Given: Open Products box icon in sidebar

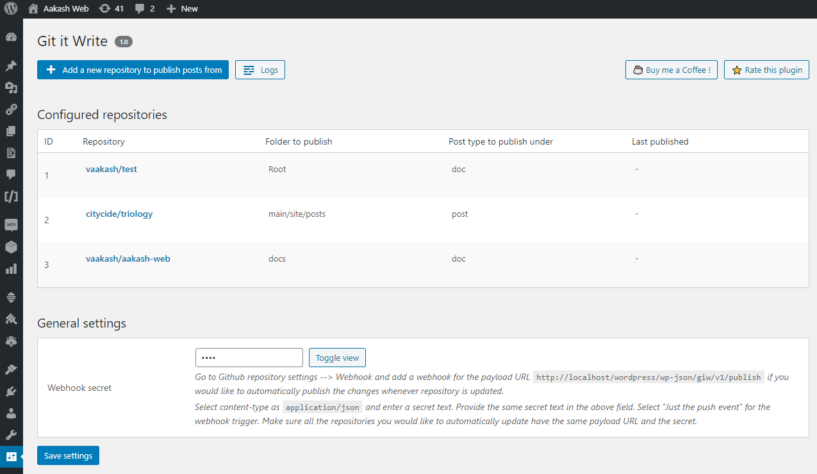Looking at the screenshot, I should [11, 246].
